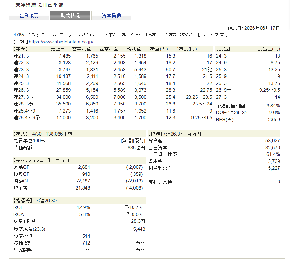Click 設備投資 value 514

coord(86,236)
